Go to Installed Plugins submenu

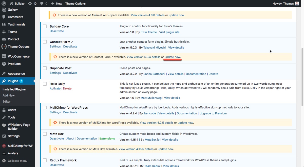(14, 89)
